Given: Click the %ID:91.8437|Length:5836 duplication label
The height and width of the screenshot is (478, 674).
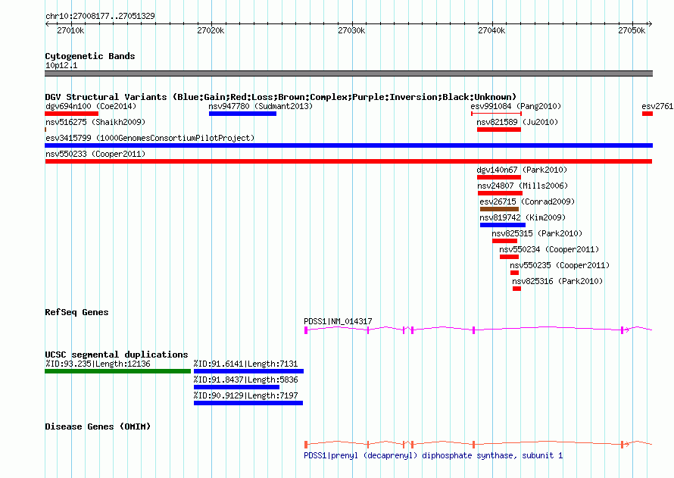Looking at the screenshot, I should coord(245,380).
